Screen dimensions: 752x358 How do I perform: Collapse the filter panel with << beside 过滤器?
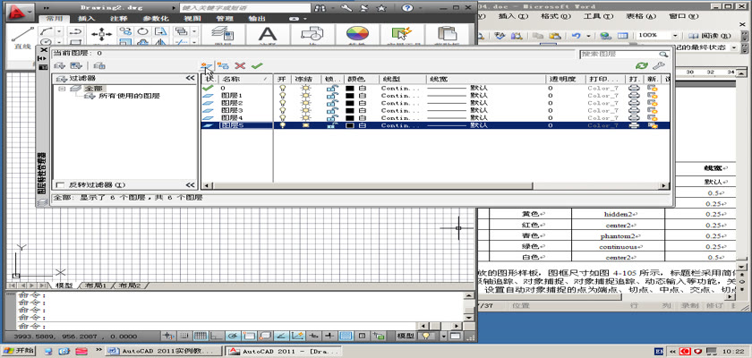[x=191, y=78]
